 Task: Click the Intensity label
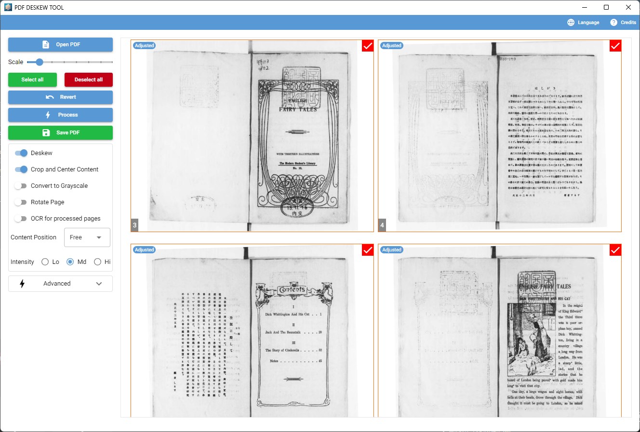pyautogui.click(x=22, y=262)
